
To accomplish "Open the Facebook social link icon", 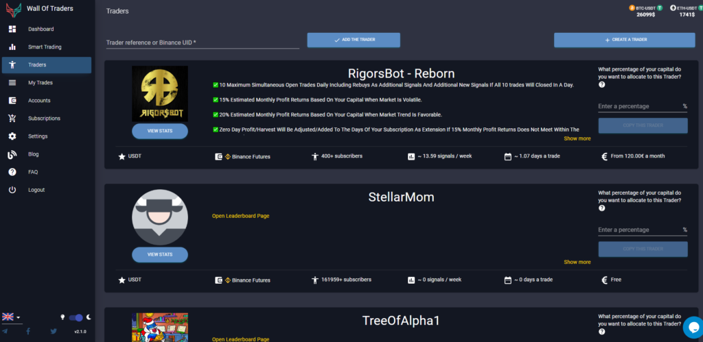I will tap(28, 331).
